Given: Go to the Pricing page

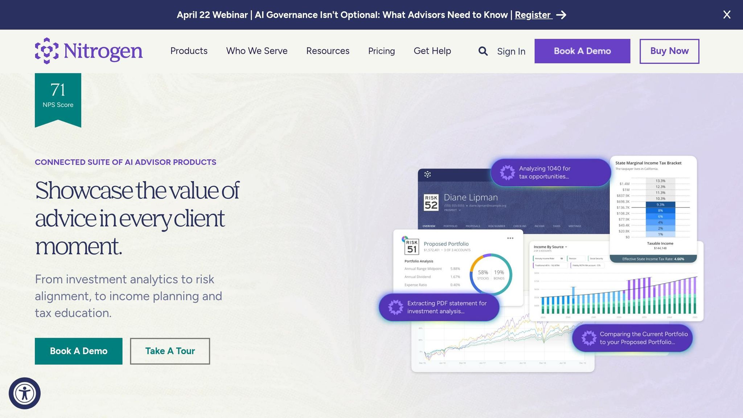Looking at the screenshot, I should 381,51.
